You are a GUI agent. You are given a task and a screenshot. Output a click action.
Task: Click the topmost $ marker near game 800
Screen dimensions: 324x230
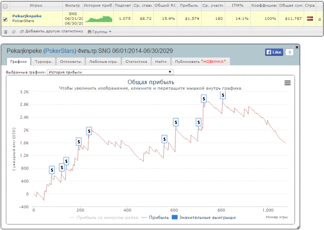coord(223,96)
